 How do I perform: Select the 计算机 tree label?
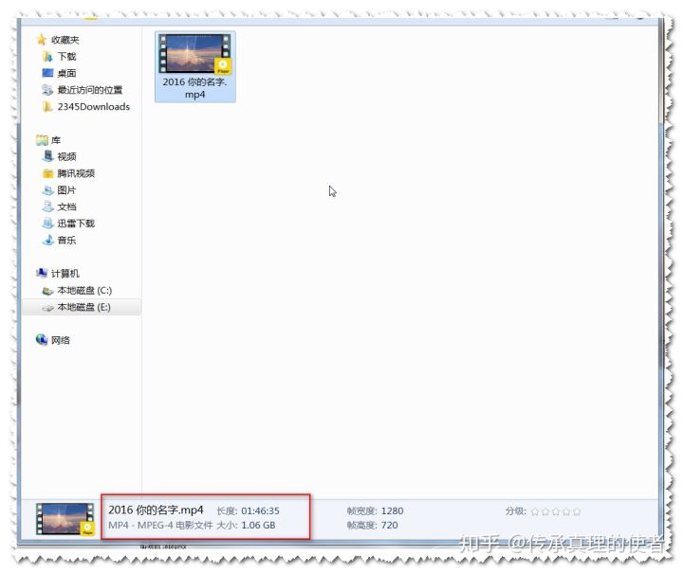point(65,273)
